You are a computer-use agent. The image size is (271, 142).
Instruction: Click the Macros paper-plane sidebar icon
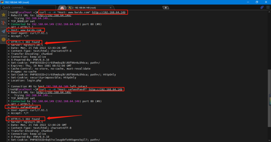click(3, 31)
